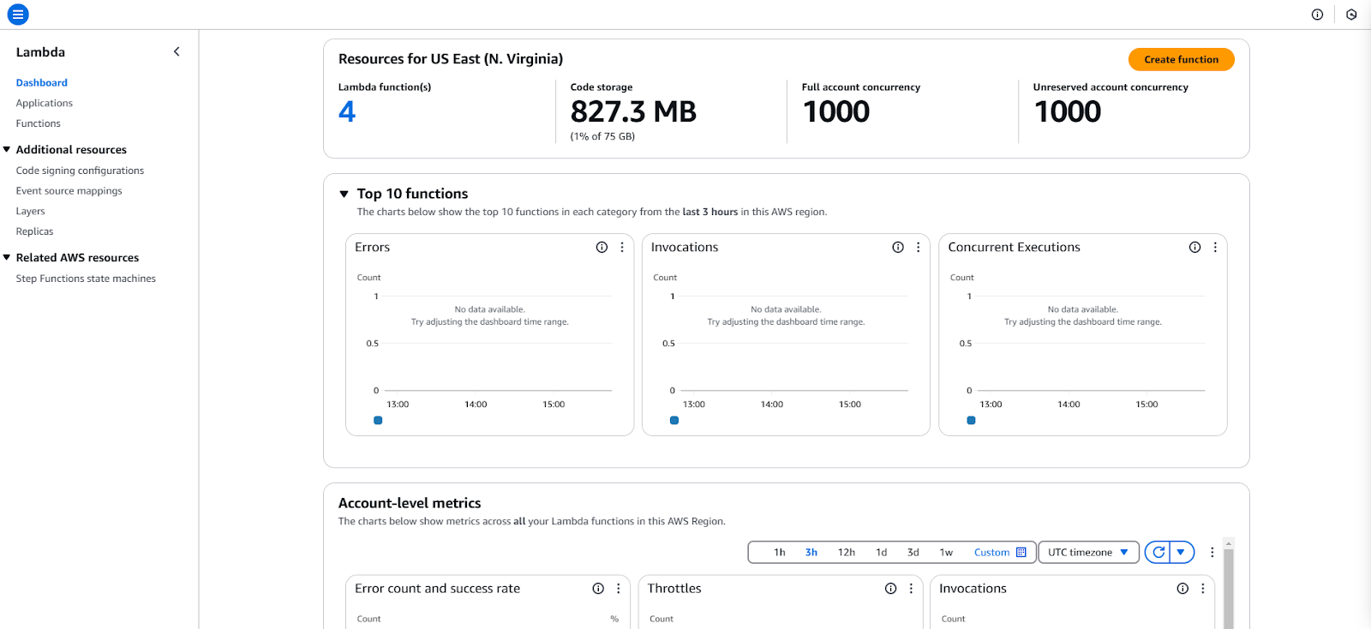Select the 1h time range

pos(780,553)
